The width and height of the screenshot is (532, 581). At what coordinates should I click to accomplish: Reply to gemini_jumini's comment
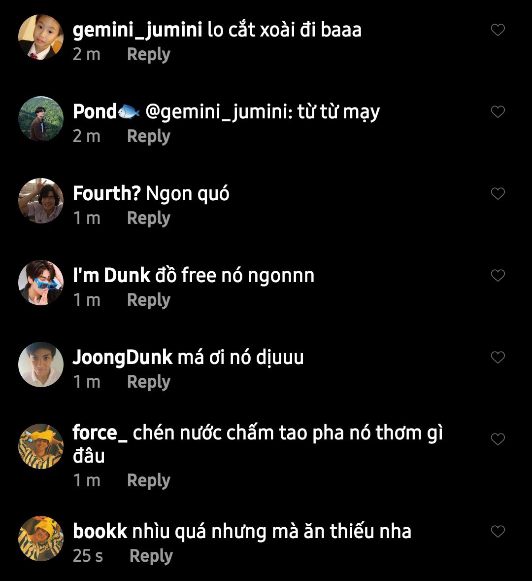149,55
